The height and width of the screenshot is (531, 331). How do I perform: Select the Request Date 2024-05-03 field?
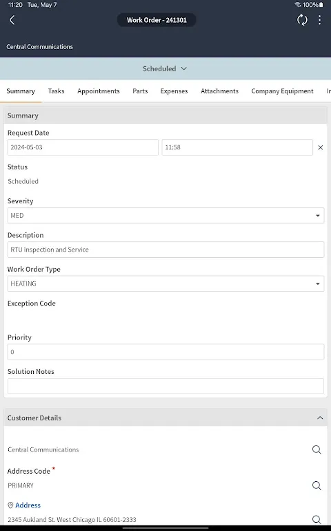click(x=83, y=147)
